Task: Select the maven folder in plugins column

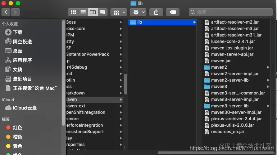Action: point(95,100)
